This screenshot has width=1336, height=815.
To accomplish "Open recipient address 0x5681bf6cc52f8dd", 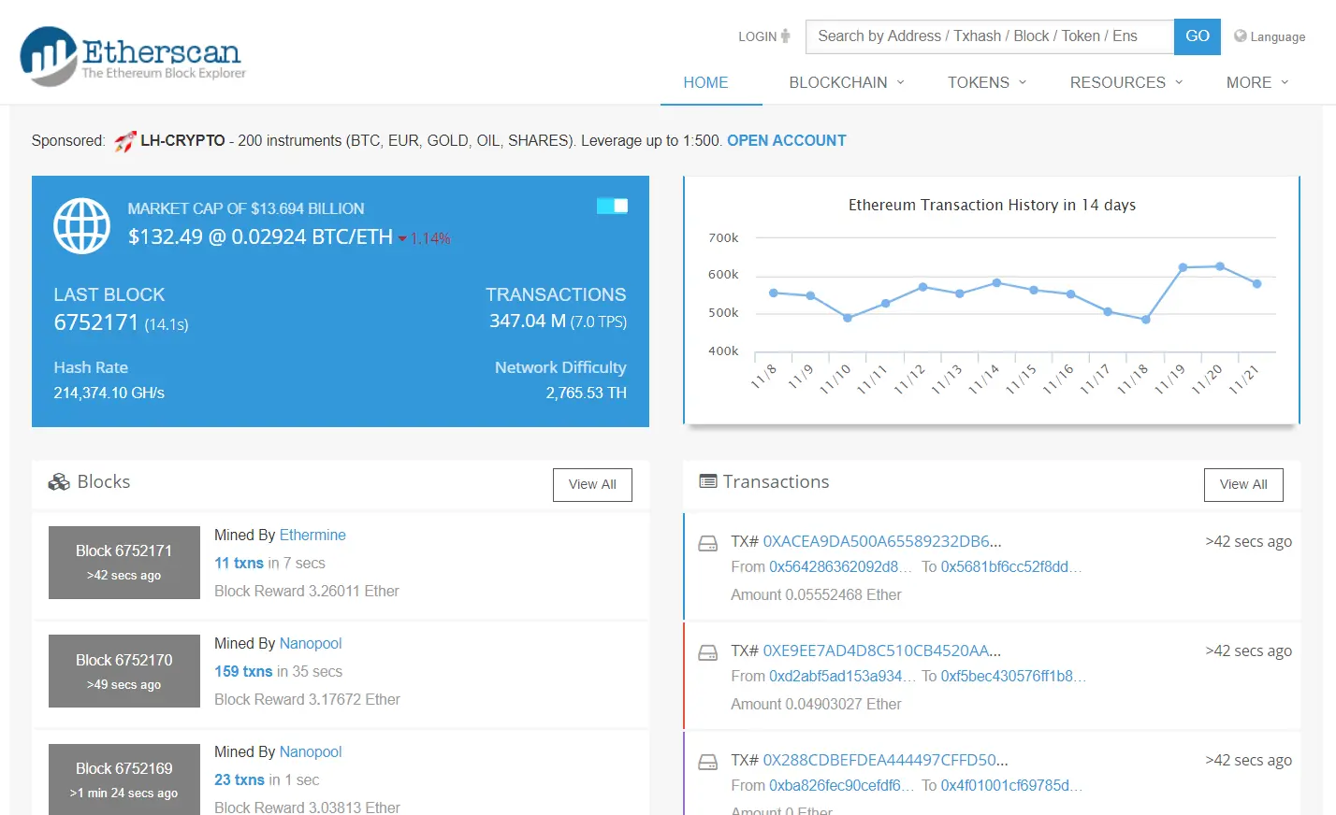I will (x=1011, y=566).
